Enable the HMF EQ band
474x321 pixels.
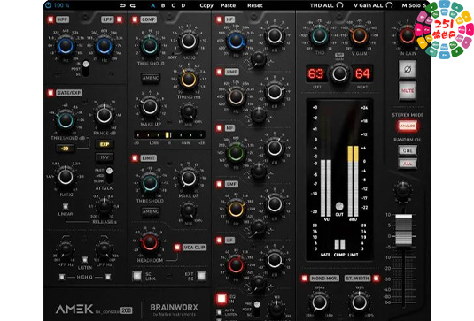point(219,72)
